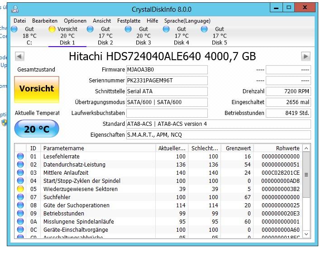The image size is (321, 253).
Task: Click the blue status orb for drive C:
Action: tap(14, 29)
